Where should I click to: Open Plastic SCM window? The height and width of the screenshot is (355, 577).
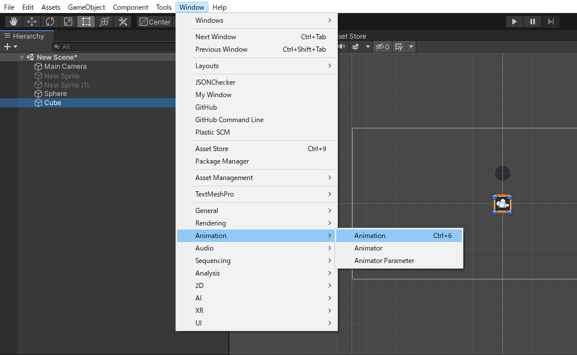[257, 132]
